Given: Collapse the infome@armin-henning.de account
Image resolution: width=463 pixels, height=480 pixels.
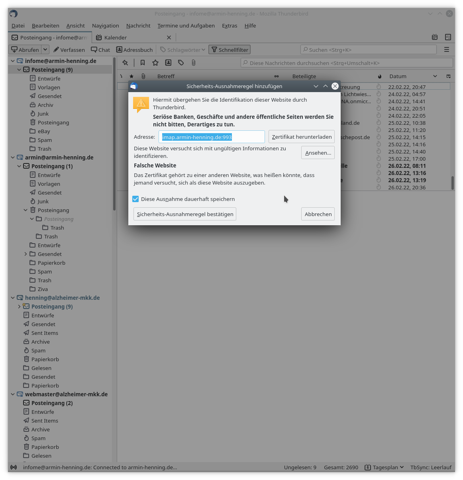Looking at the screenshot, I should pyautogui.click(x=13, y=61).
